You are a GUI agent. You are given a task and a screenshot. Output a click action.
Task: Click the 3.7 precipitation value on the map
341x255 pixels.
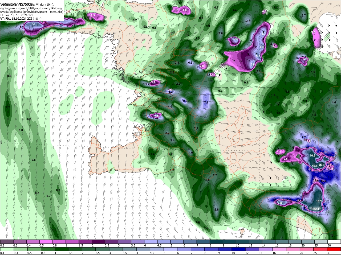click(x=304, y=15)
